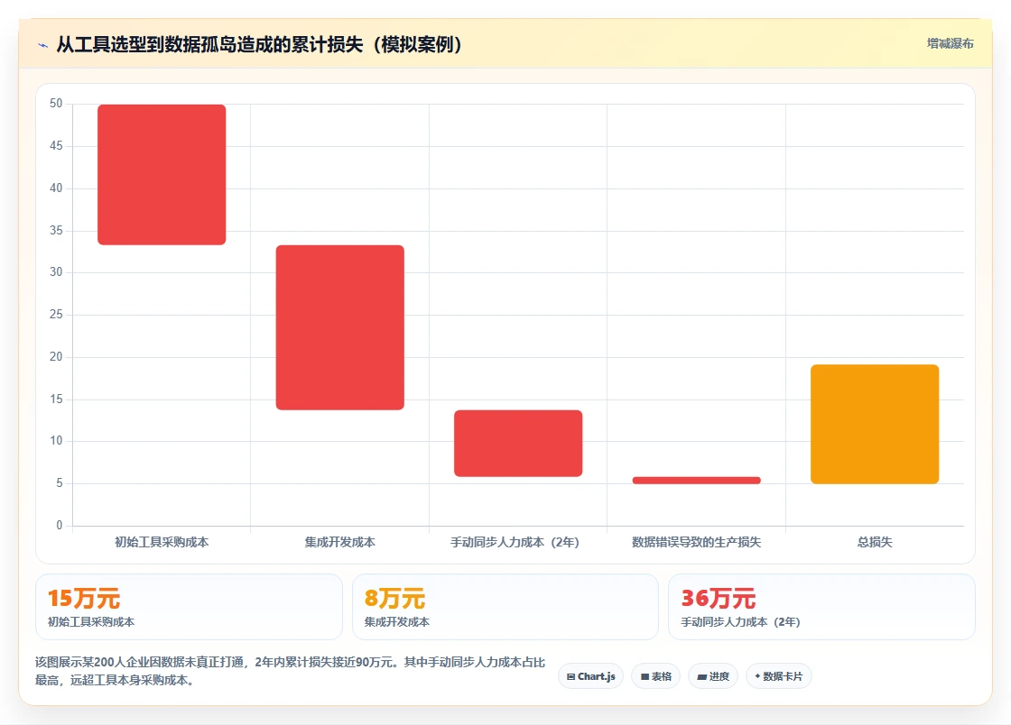Select the 数据卡片 tag chip

pos(778,676)
